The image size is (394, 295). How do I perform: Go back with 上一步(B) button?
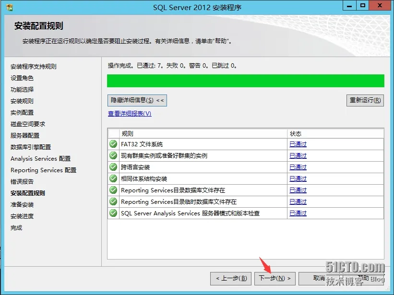pyautogui.click(x=231, y=278)
